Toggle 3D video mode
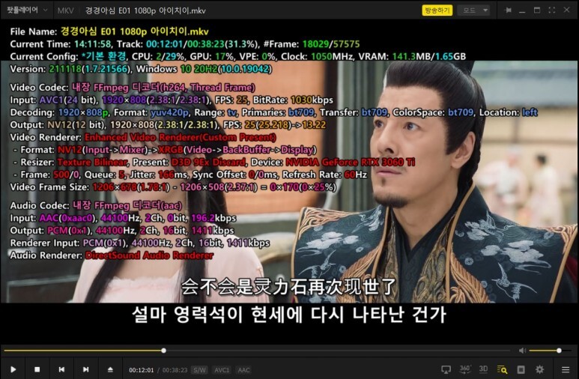 483,369
